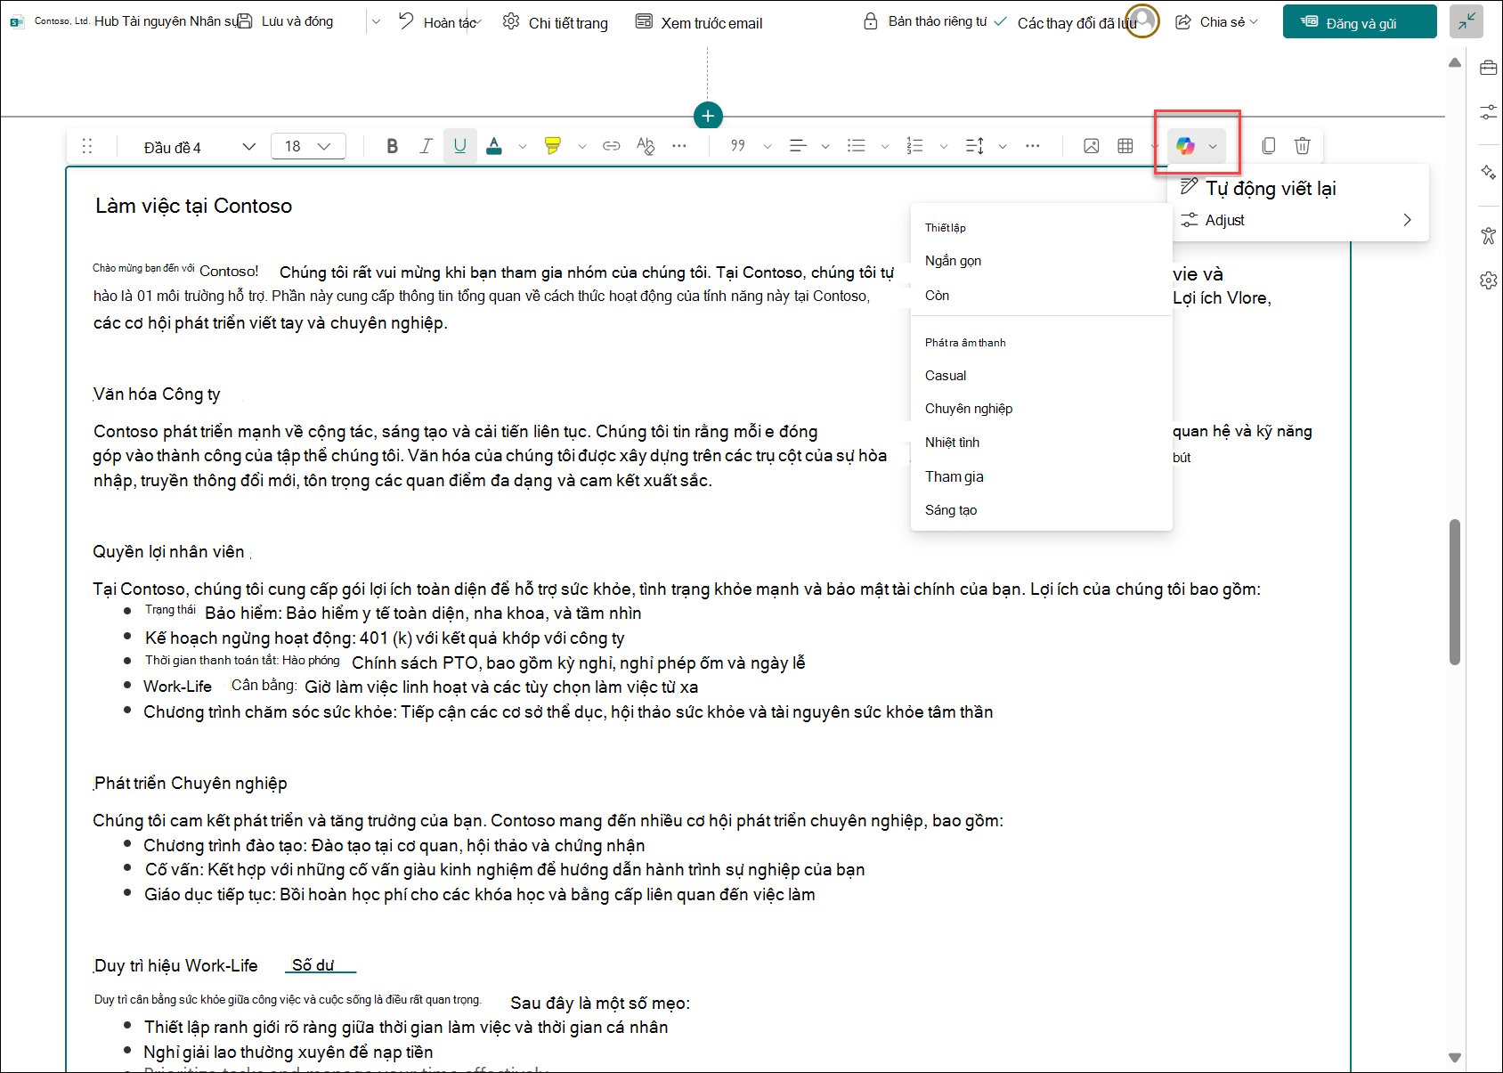Viewport: 1503px width, 1073px height.
Task: Open the Đầu đề 4 style dropdown
Action: tap(199, 147)
